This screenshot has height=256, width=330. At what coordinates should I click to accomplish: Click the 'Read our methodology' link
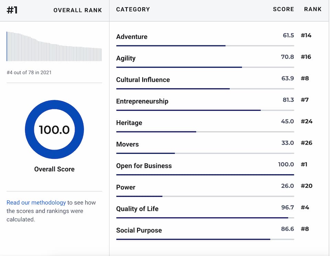[x=36, y=203]
